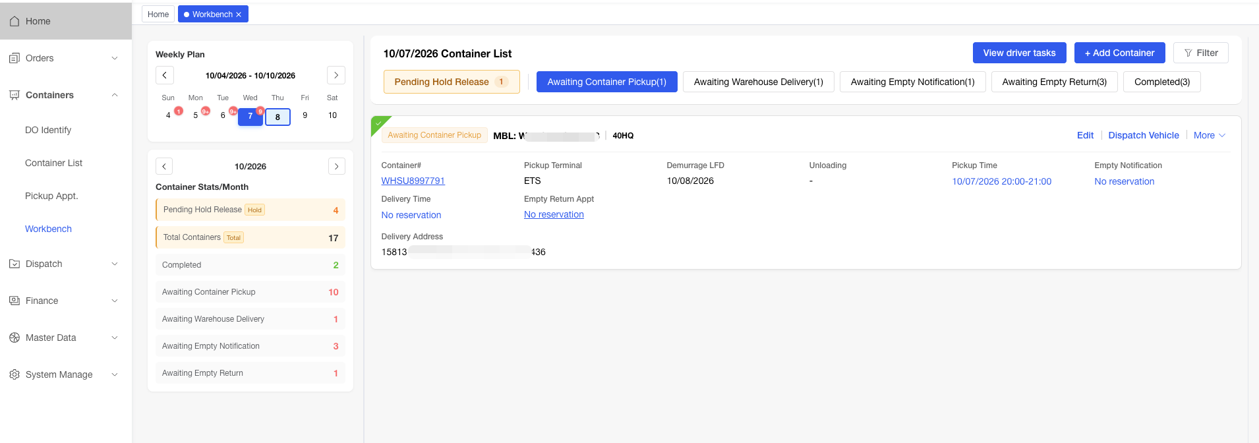
Task: Click the Dispatch icon in sidebar
Action: click(x=15, y=264)
